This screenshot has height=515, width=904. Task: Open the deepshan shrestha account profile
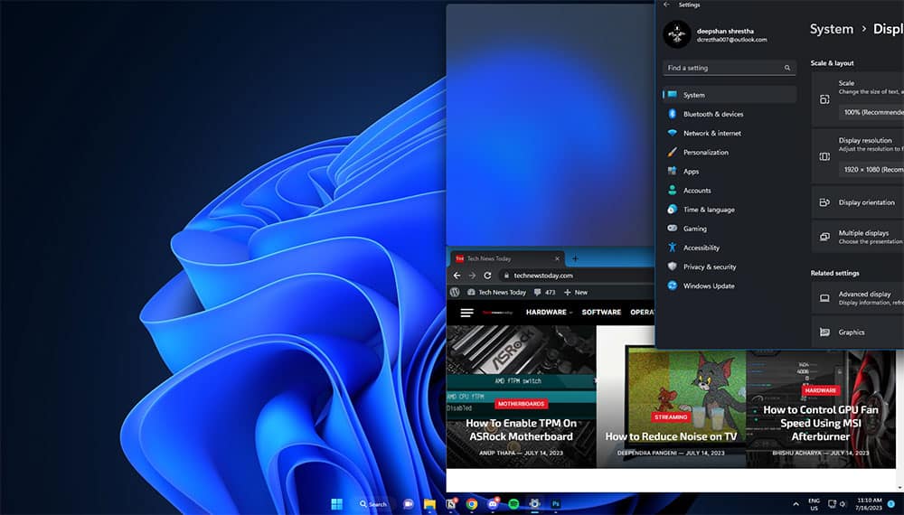tap(716, 34)
